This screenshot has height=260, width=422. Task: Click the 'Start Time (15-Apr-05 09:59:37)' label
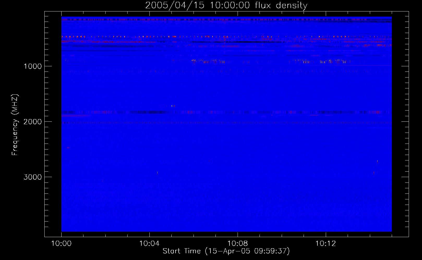point(226,251)
